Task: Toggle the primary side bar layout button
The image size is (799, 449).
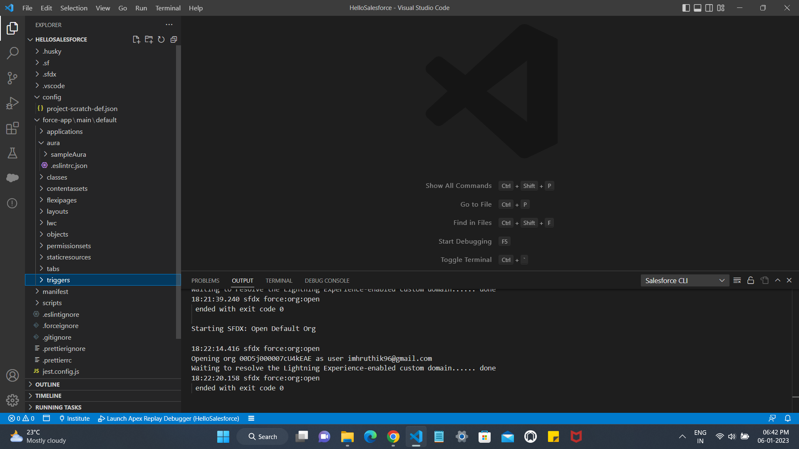Action: coord(686,8)
